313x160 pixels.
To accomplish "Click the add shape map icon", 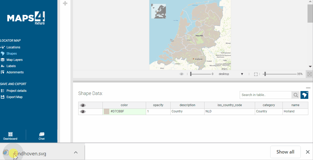I will pyautogui.click(x=304, y=95).
